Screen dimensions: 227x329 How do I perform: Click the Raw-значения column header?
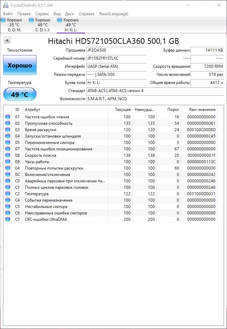point(199,110)
